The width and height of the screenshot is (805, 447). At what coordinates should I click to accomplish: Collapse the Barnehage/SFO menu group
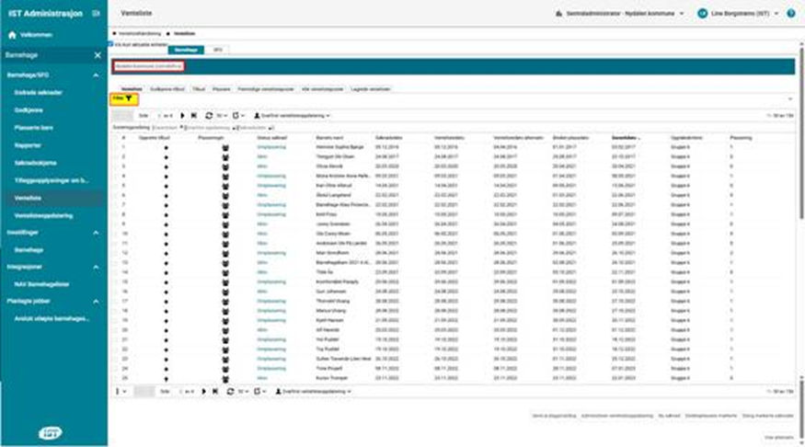(x=98, y=74)
